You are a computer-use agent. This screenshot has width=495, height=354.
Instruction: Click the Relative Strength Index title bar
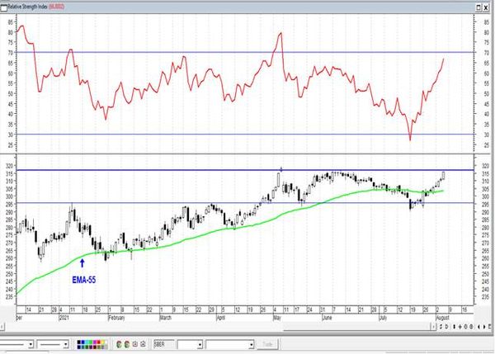pos(240,7)
